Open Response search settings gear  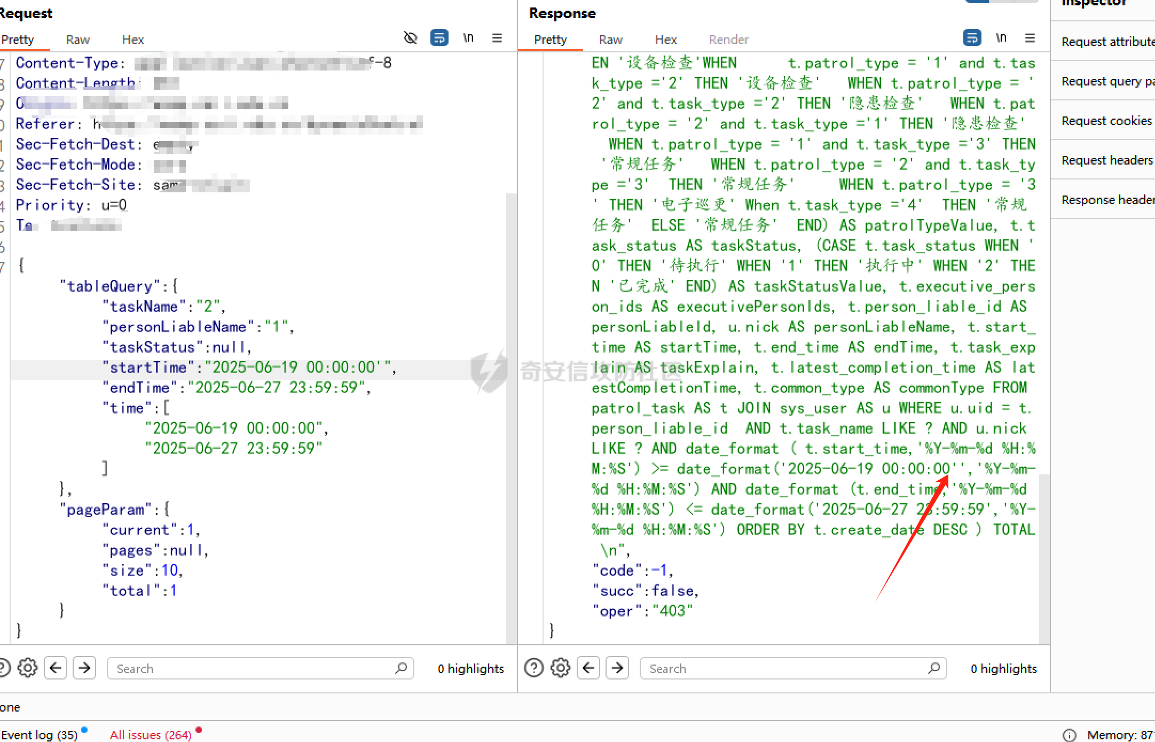(561, 668)
